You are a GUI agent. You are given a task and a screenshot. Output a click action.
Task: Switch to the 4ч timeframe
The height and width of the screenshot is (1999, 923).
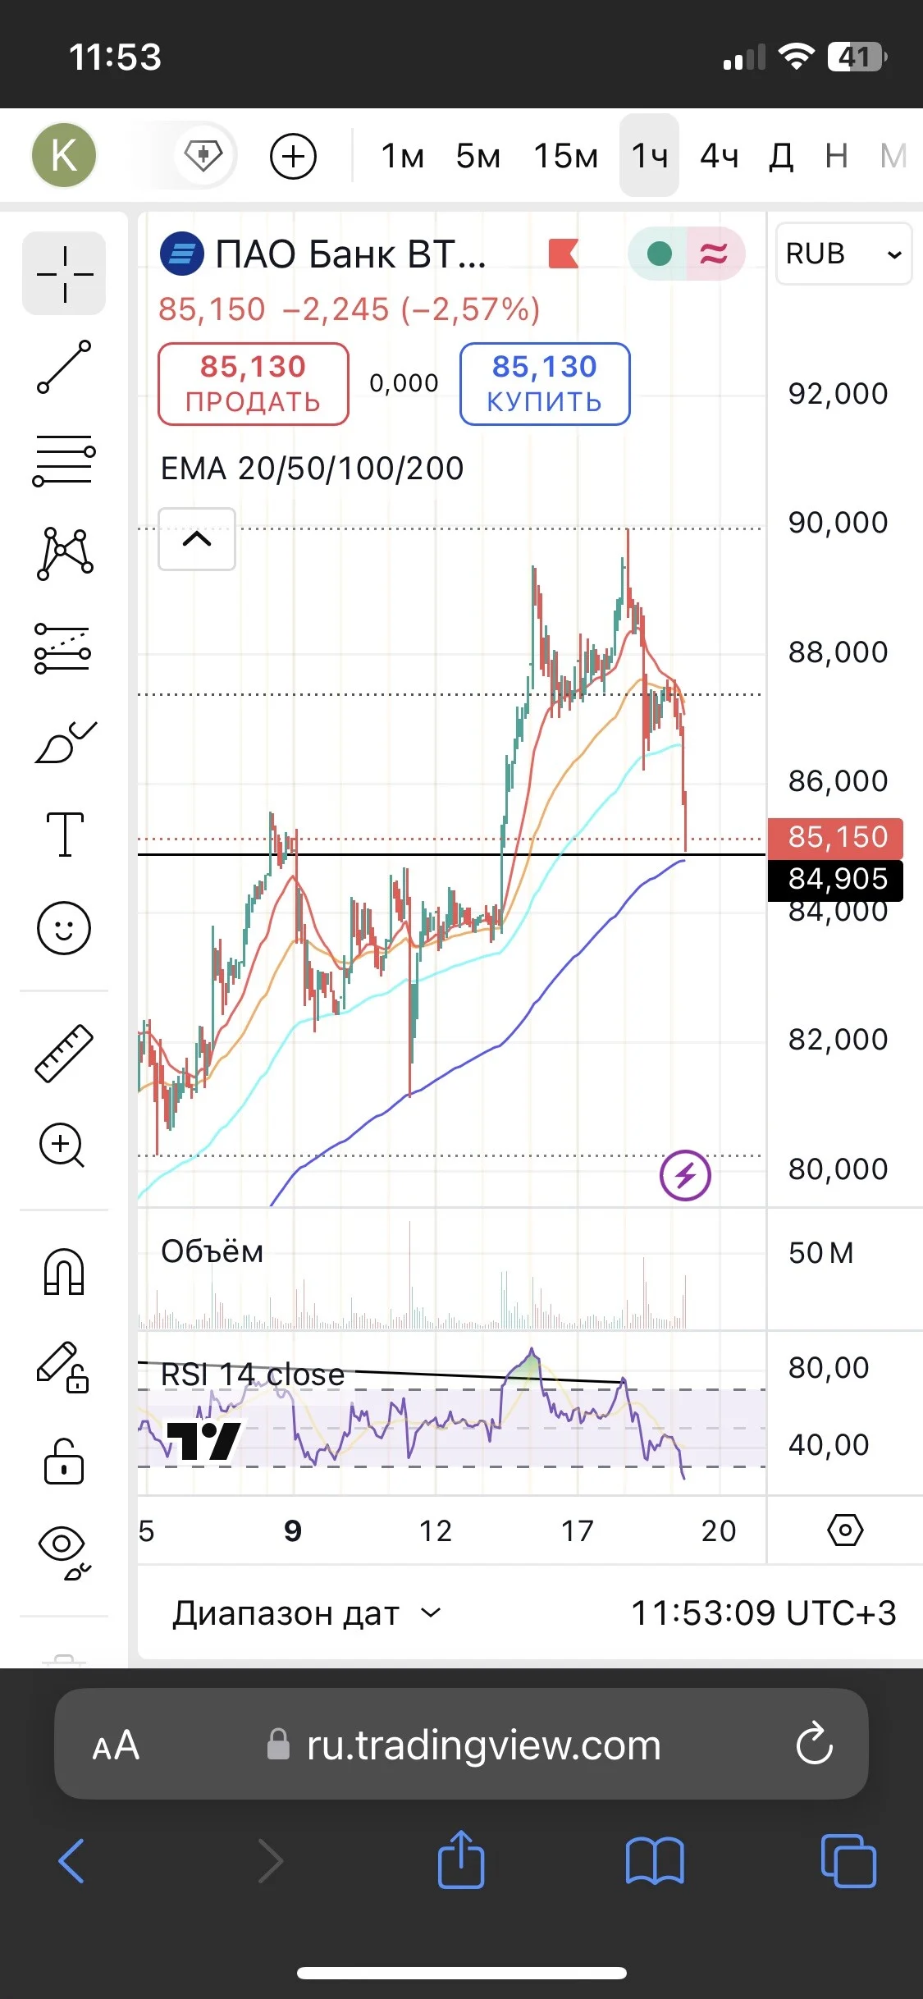720,156
